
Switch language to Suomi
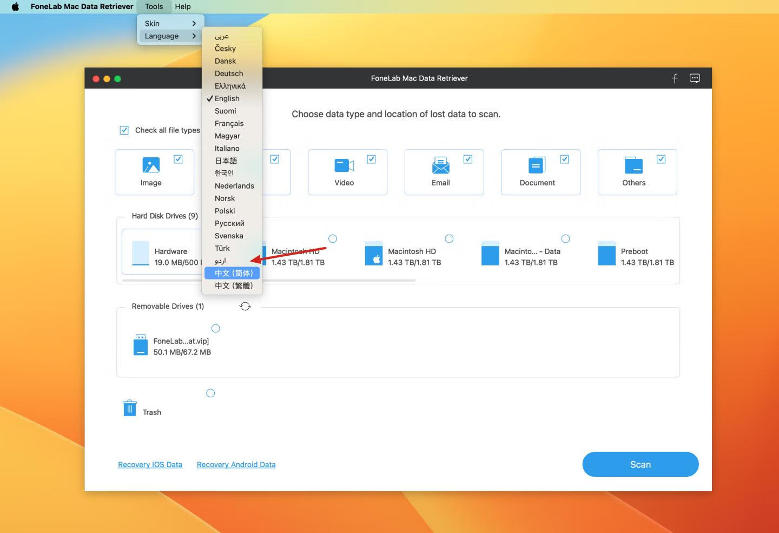tap(232, 111)
